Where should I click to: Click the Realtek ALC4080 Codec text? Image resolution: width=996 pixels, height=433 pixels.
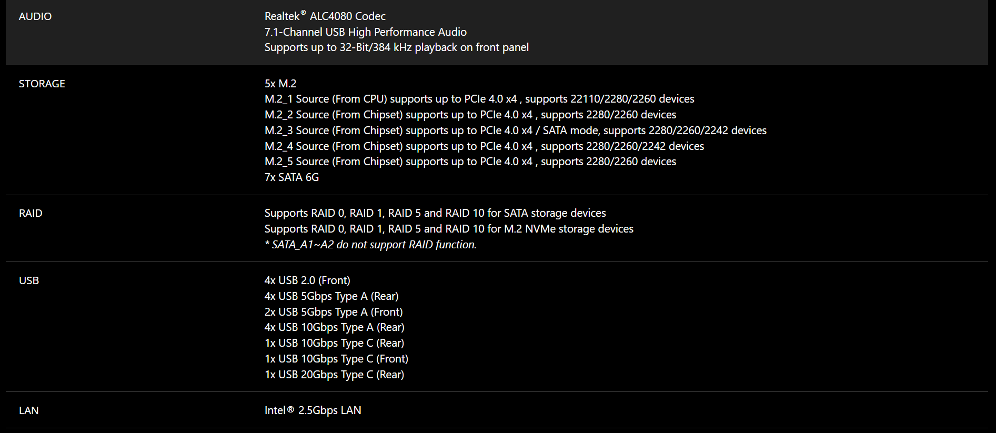tap(325, 16)
